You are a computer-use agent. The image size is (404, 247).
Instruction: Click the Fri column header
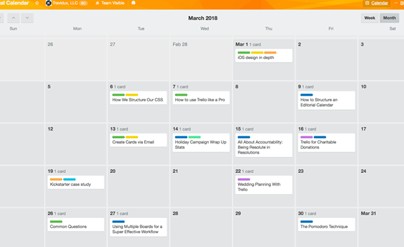(x=331, y=29)
